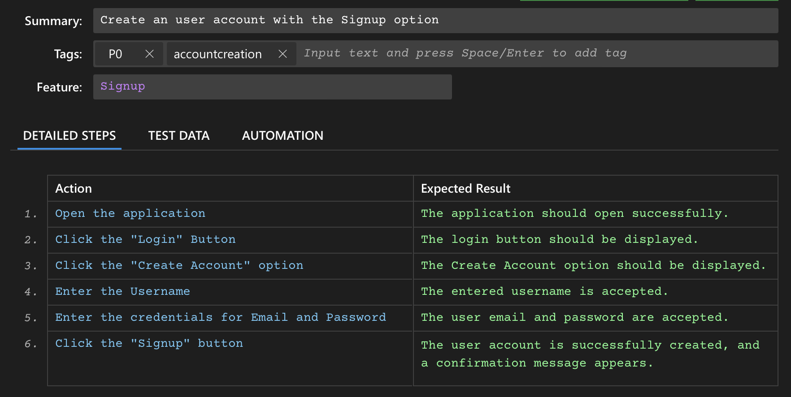The width and height of the screenshot is (791, 397).
Task: Edit expected result "entered username is accepted"
Action: [x=544, y=292]
